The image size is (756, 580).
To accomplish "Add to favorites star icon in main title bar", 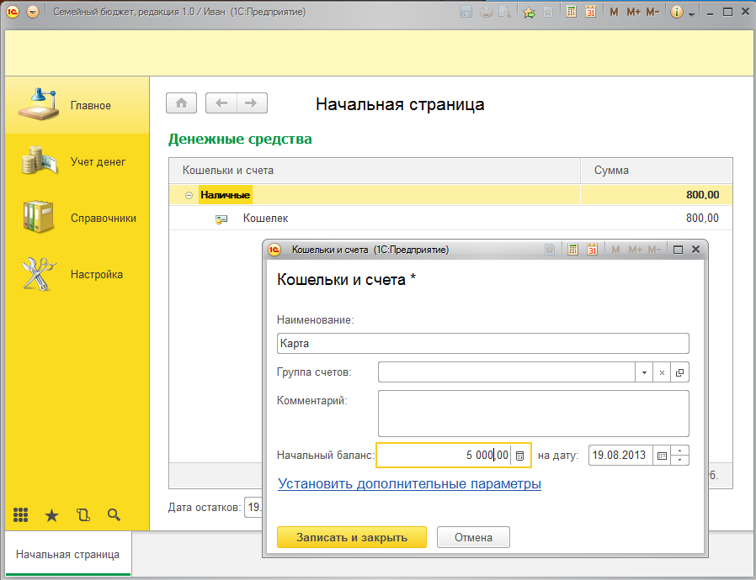I will (x=529, y=12).
